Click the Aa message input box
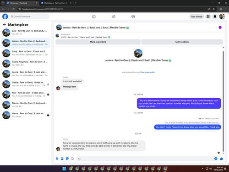 click(x=145, y=159)
